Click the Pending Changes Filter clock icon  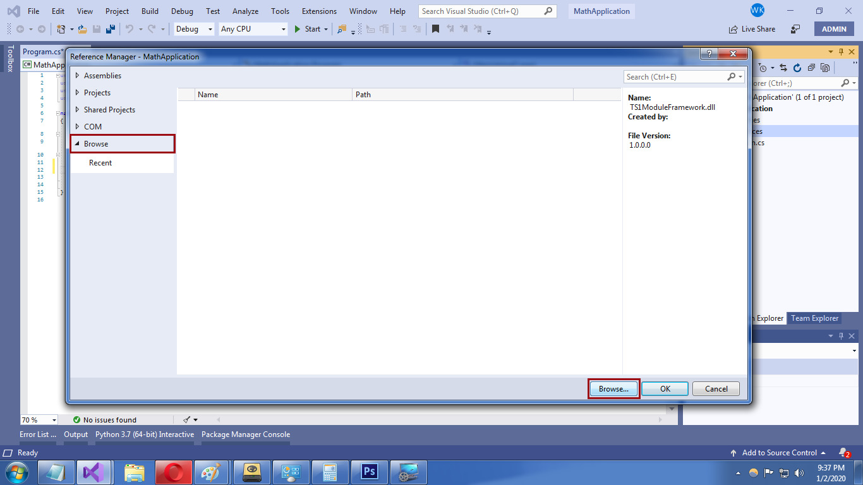click(763, 68)
